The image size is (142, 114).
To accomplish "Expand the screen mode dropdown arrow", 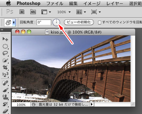I will [100, 12].
